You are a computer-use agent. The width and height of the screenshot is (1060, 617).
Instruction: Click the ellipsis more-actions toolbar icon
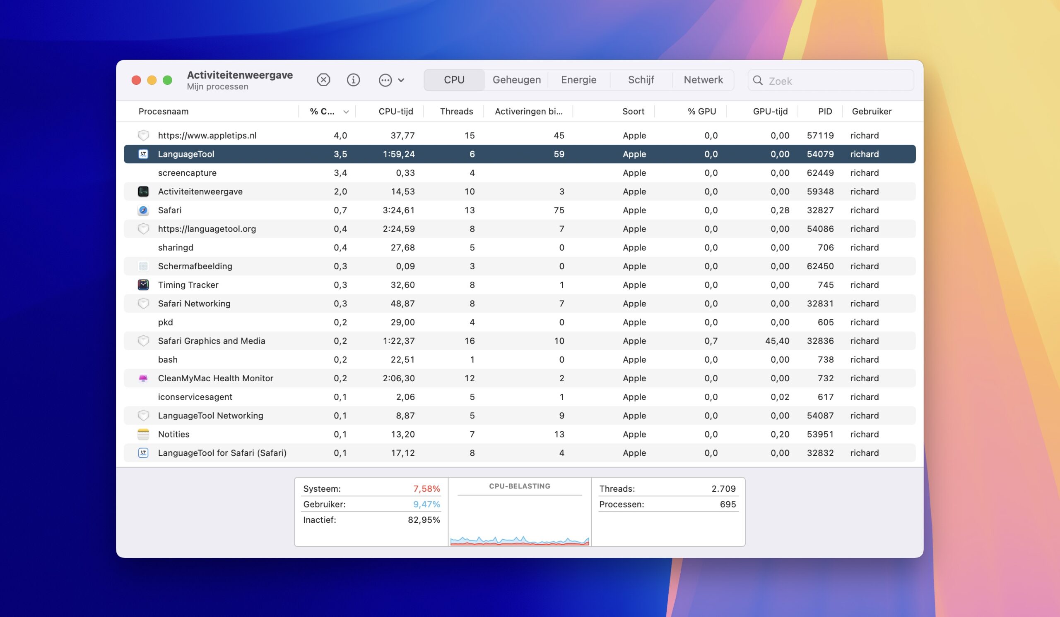click(385, 80)
